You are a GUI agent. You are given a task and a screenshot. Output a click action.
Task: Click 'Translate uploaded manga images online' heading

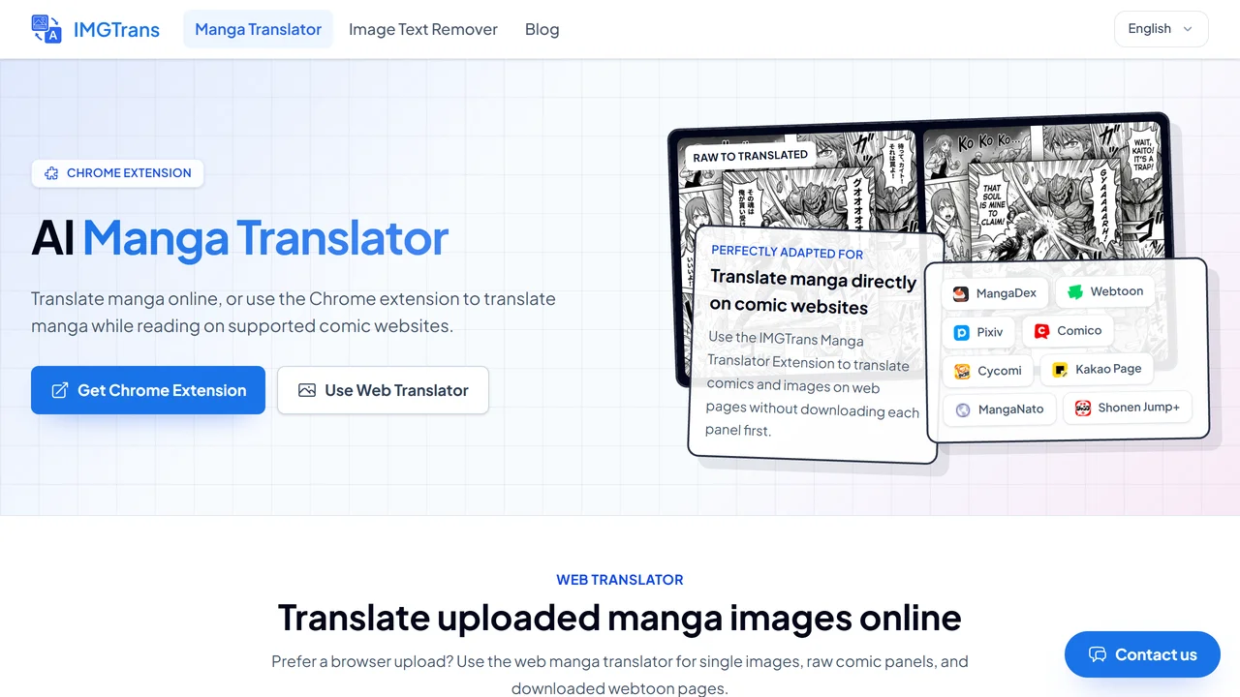620,617
